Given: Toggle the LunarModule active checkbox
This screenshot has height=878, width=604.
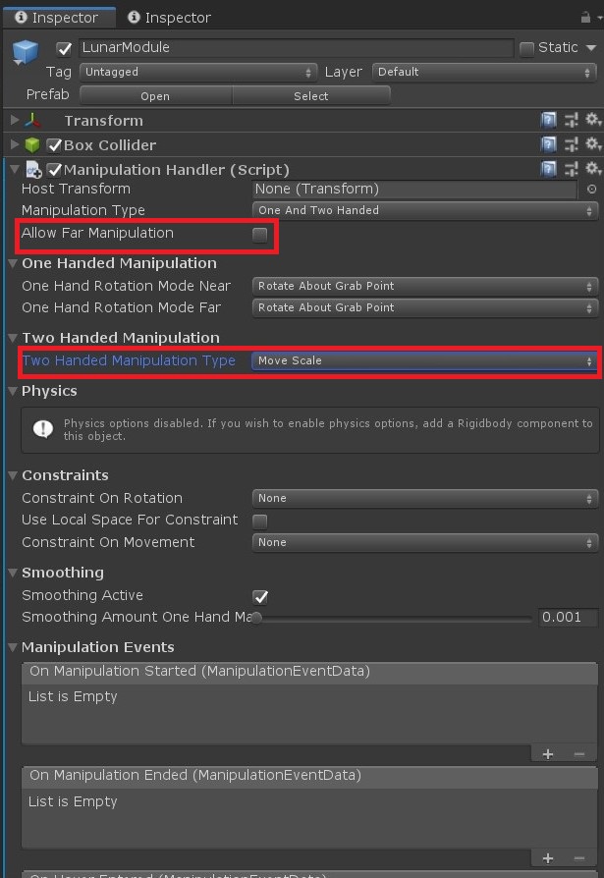Looking at the screenshot, I should pyautogui.click(x=64, y=49).
